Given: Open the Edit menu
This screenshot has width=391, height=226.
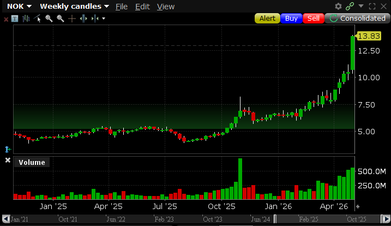Looking at the screenshot, I should [x=142, y=7].
